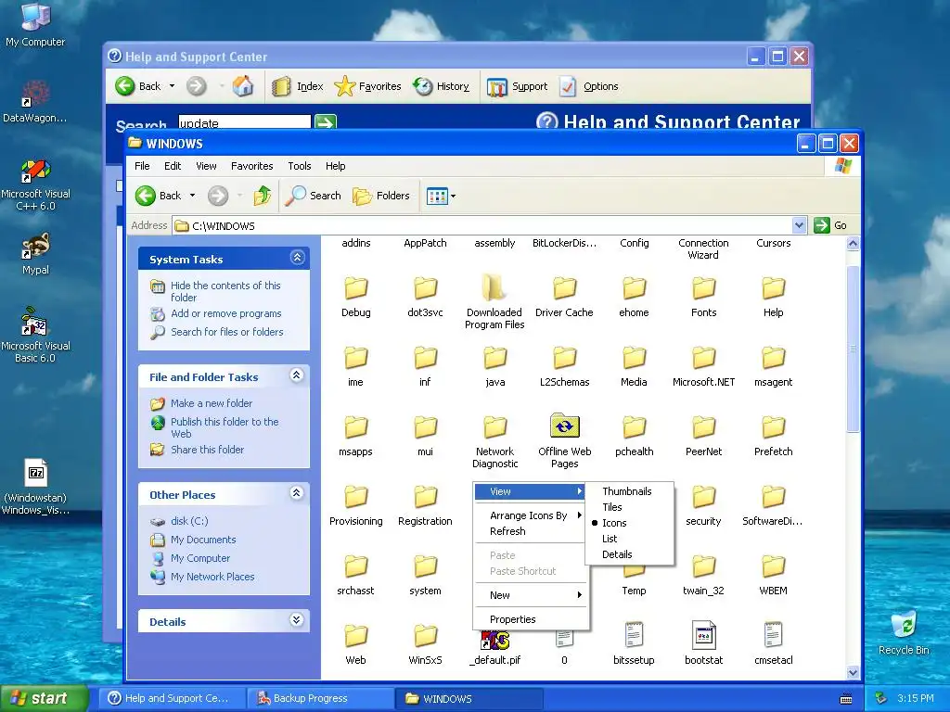Image resolution: width=950 pixels, height=712 pixels.
Task: Select the bitssetup file icon
Action: (634, 636)
